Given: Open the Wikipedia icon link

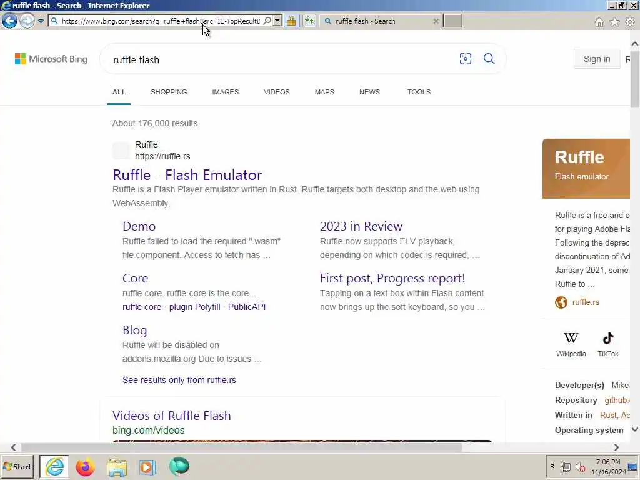Looking at the screenshot, I should tap(571, 344).
